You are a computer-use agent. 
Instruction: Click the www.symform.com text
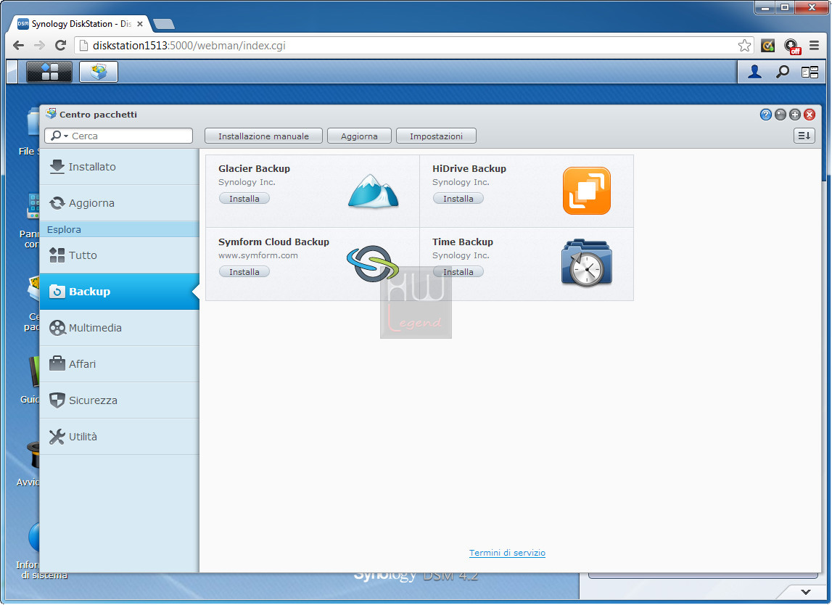(x=258, y=255)
